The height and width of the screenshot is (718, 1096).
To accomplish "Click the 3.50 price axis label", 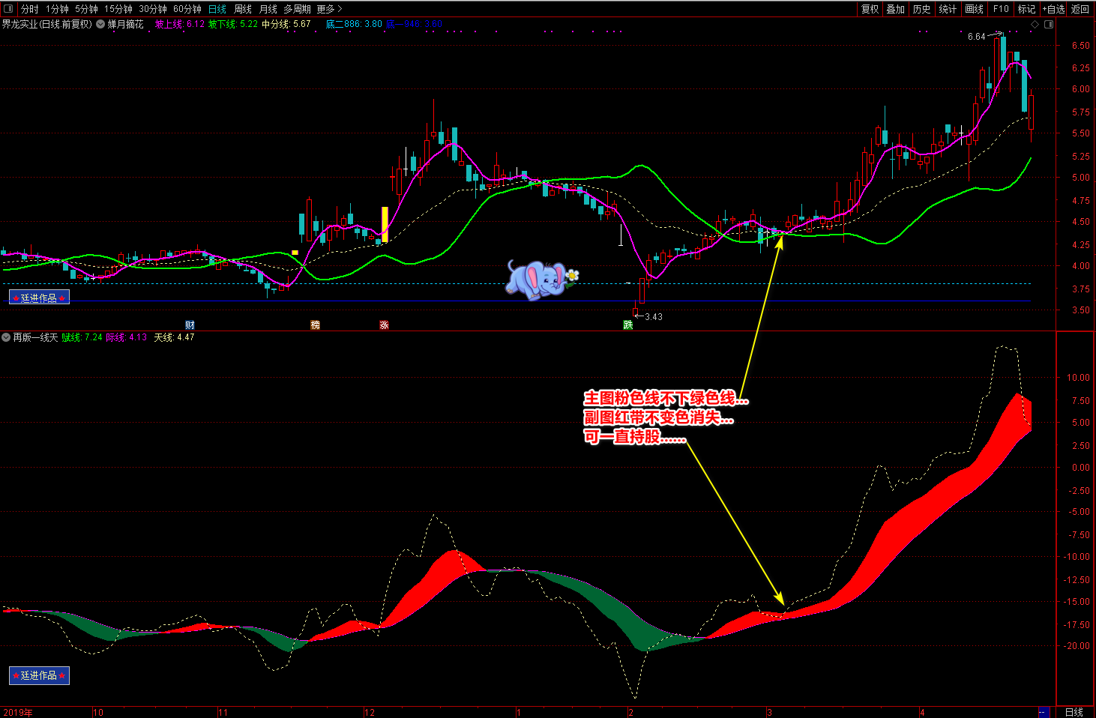I will (1081, 310).
